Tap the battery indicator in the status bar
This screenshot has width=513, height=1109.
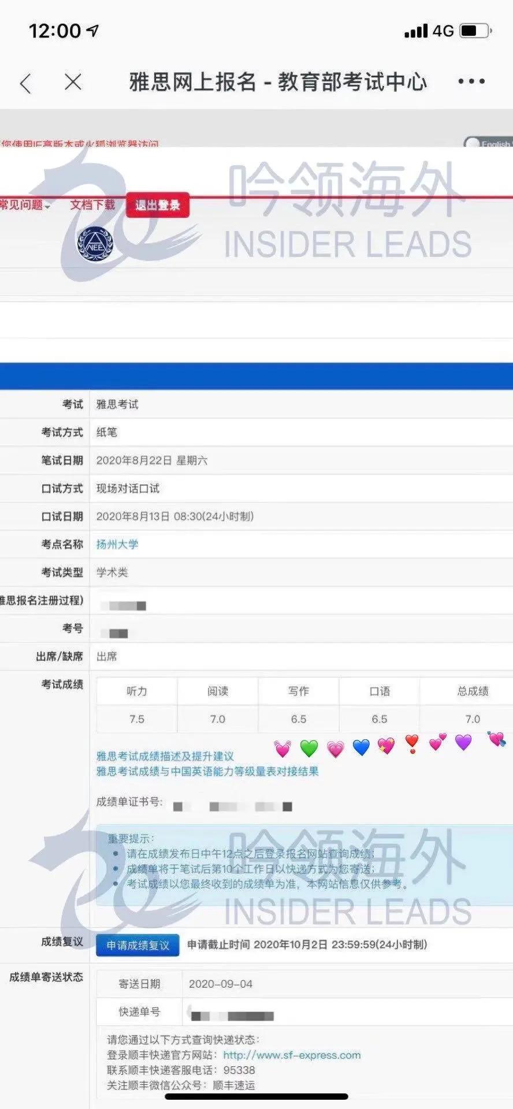pyautogui.click(x=477, y=30)
